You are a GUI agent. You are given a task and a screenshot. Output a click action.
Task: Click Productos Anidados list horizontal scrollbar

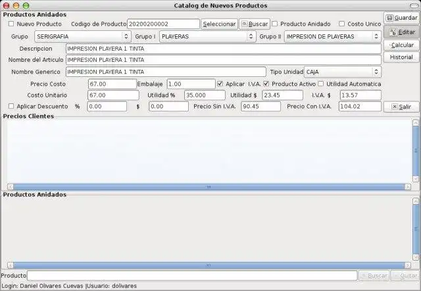(x=209, y=265)
